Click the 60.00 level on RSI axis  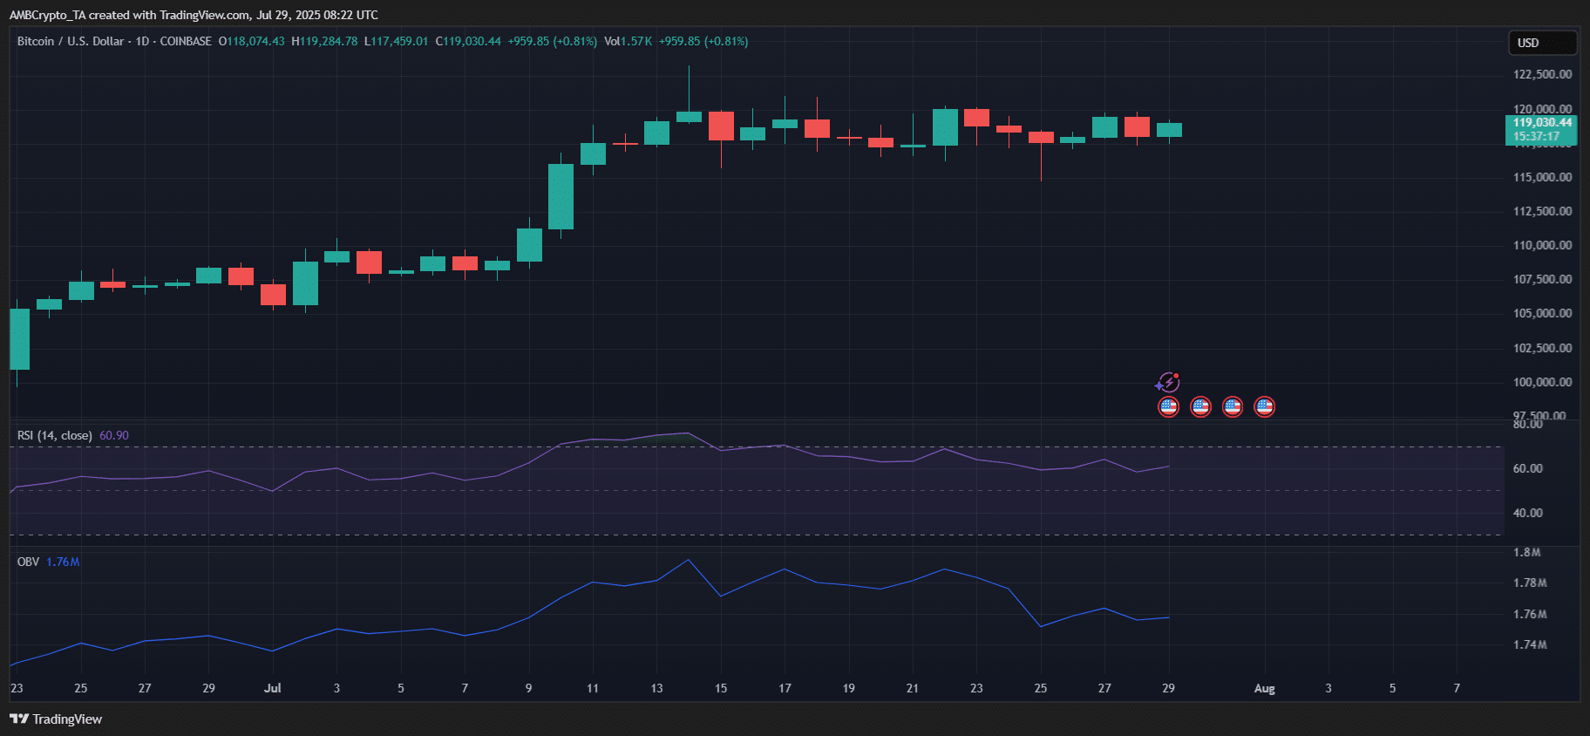(1527, 468)
